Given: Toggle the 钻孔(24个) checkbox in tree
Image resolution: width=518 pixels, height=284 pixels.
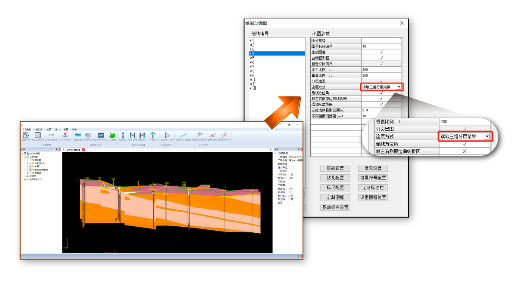Looking at the screenshot, I should point(30,163).
